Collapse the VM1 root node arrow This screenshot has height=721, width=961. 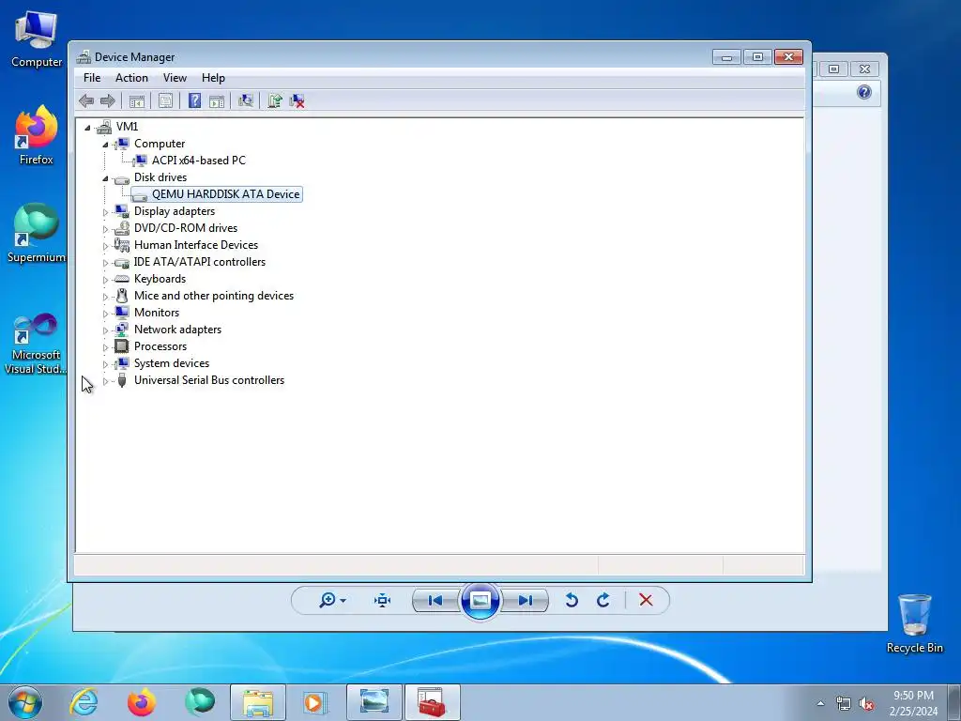[x=87, y=128]
